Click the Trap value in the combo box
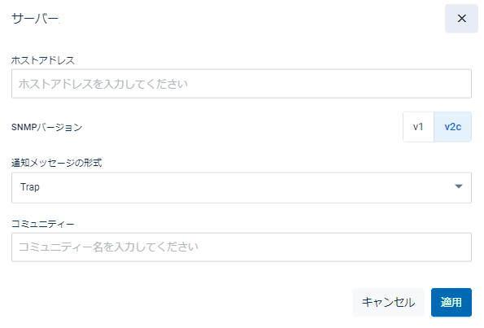 coord(30,187)
